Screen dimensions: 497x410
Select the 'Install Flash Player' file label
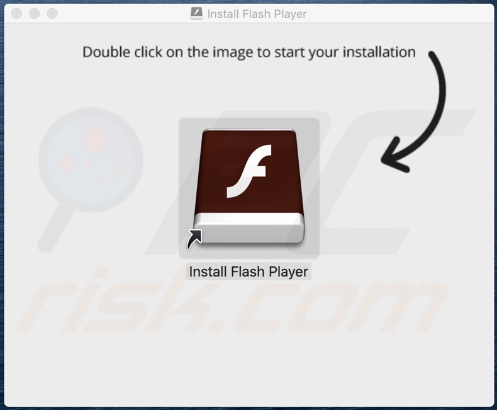click(248, 271)
